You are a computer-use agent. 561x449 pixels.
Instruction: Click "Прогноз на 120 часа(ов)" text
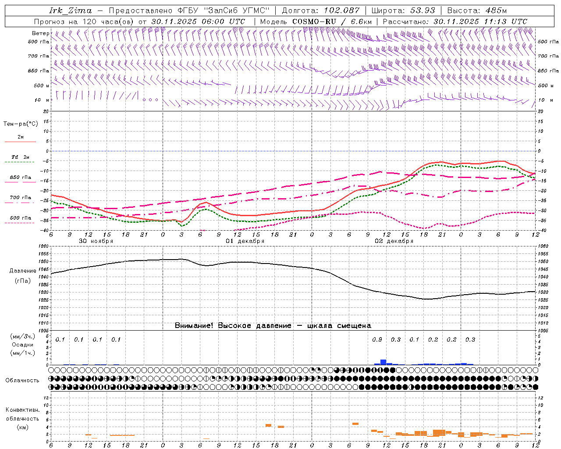click(x=85, y=21)
